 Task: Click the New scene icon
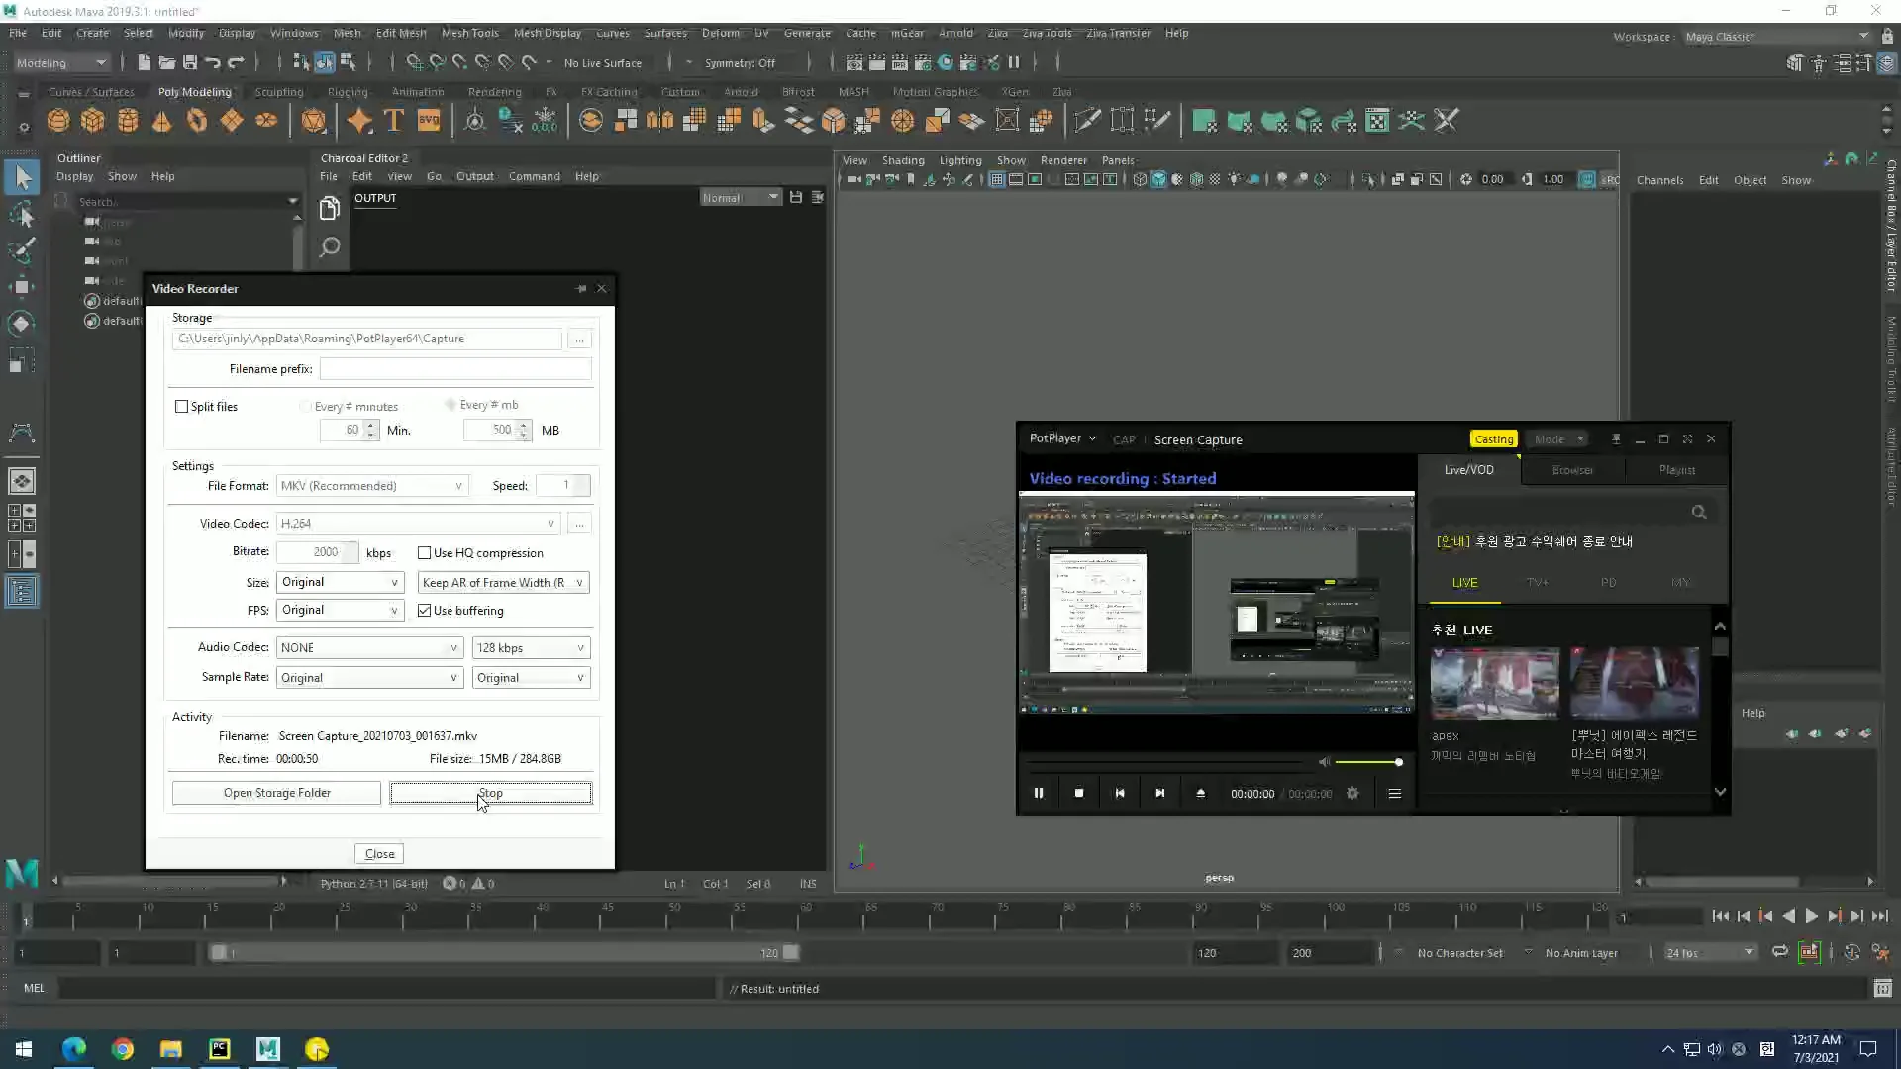(x=145, y=62)
